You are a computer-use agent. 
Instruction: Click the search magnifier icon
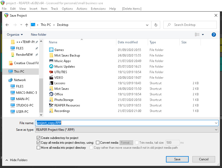[169, 25]
